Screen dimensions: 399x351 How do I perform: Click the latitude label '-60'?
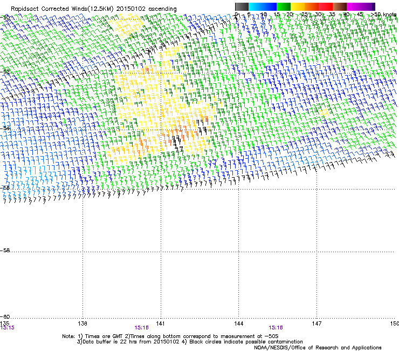click(5, 316)
